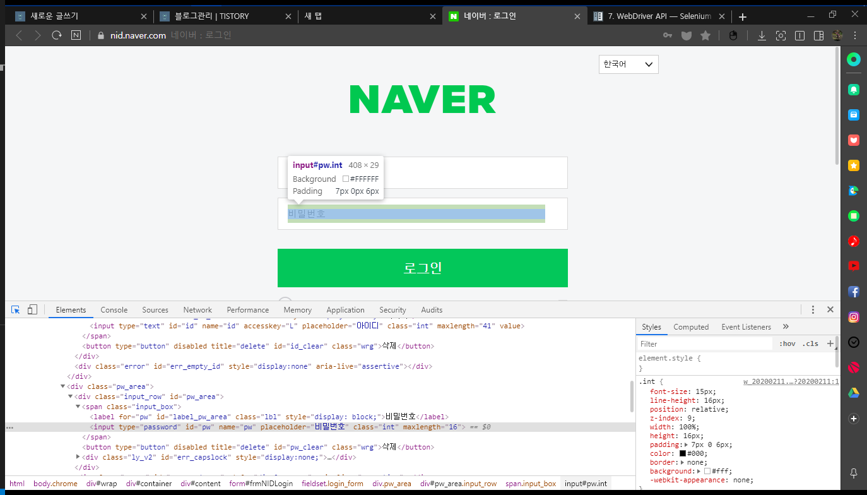Open the black #000 color swatch
This screenshot has width=867, height=495.
683,453
